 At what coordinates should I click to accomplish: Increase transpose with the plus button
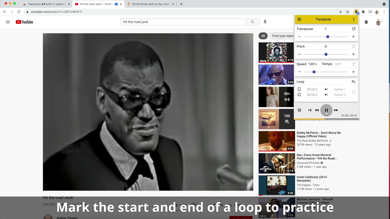click(x=353, y=36)
